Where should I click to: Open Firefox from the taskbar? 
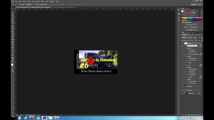(x=32, y=118)
